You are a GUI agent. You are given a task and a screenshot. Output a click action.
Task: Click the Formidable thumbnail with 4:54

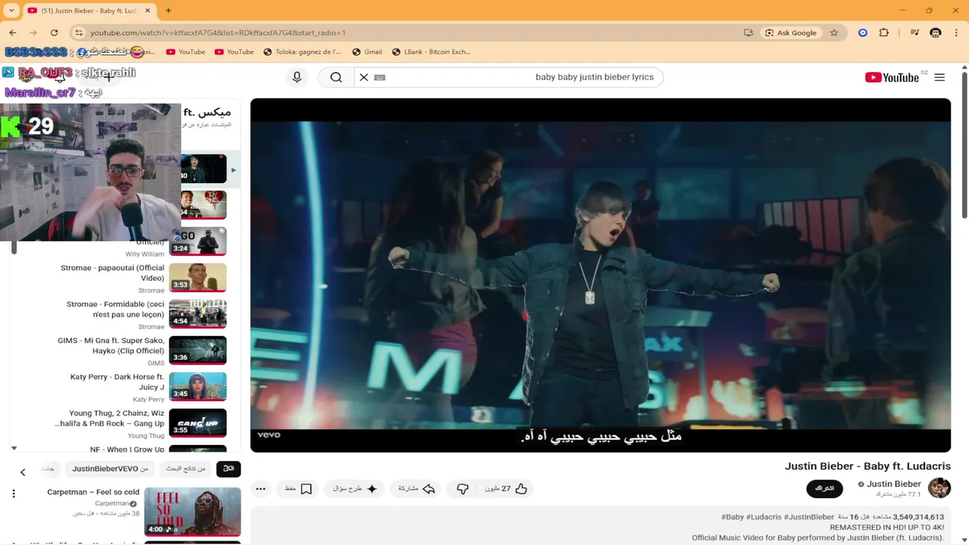point(198,313)
